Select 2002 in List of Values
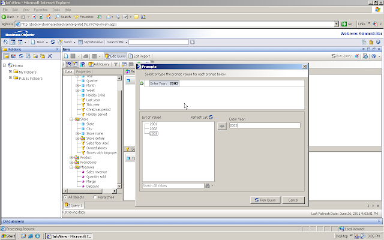Image resolution: width=384 pixels, height=240 pixels. (x=154, y=128)
